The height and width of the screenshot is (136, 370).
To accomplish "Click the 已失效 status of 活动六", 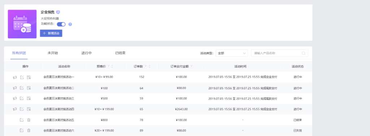I will click(298, 130).
